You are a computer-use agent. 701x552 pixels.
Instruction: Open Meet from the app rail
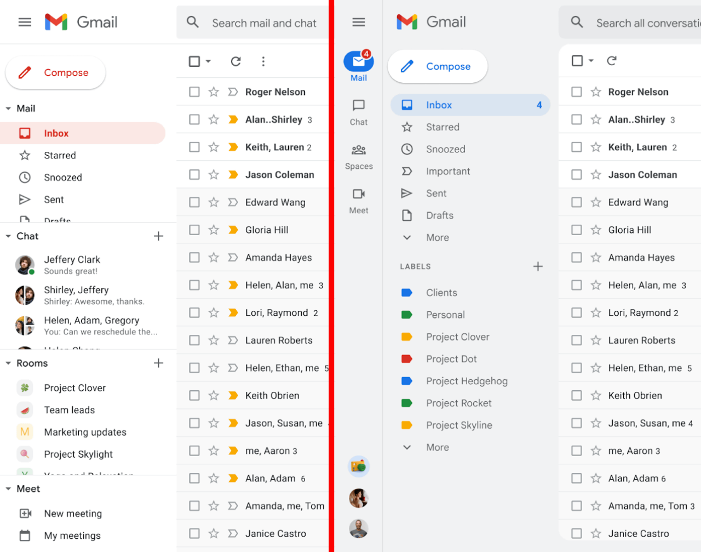[359, 201]
